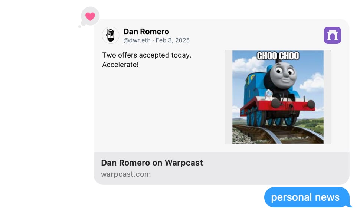The image size is (360, 216).
Task: Click the Feb 3, 2025 post date
Action: [173, 40]
